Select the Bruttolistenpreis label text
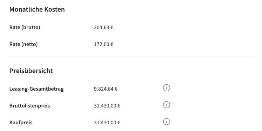 [29, 106]
